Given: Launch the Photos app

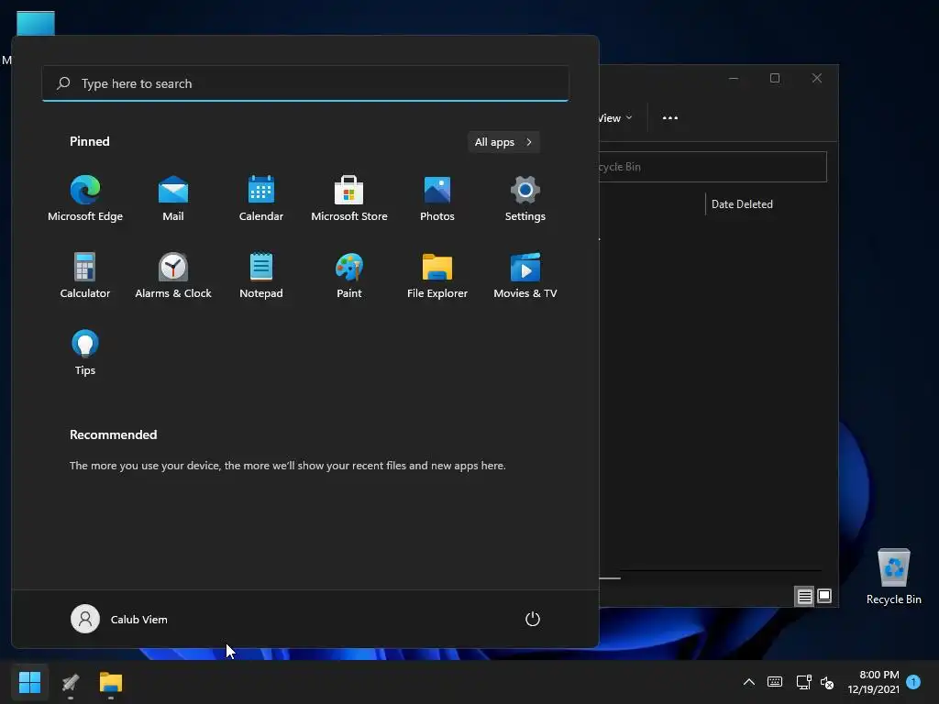Looking at the screenshot, I should tap(437, 199).
